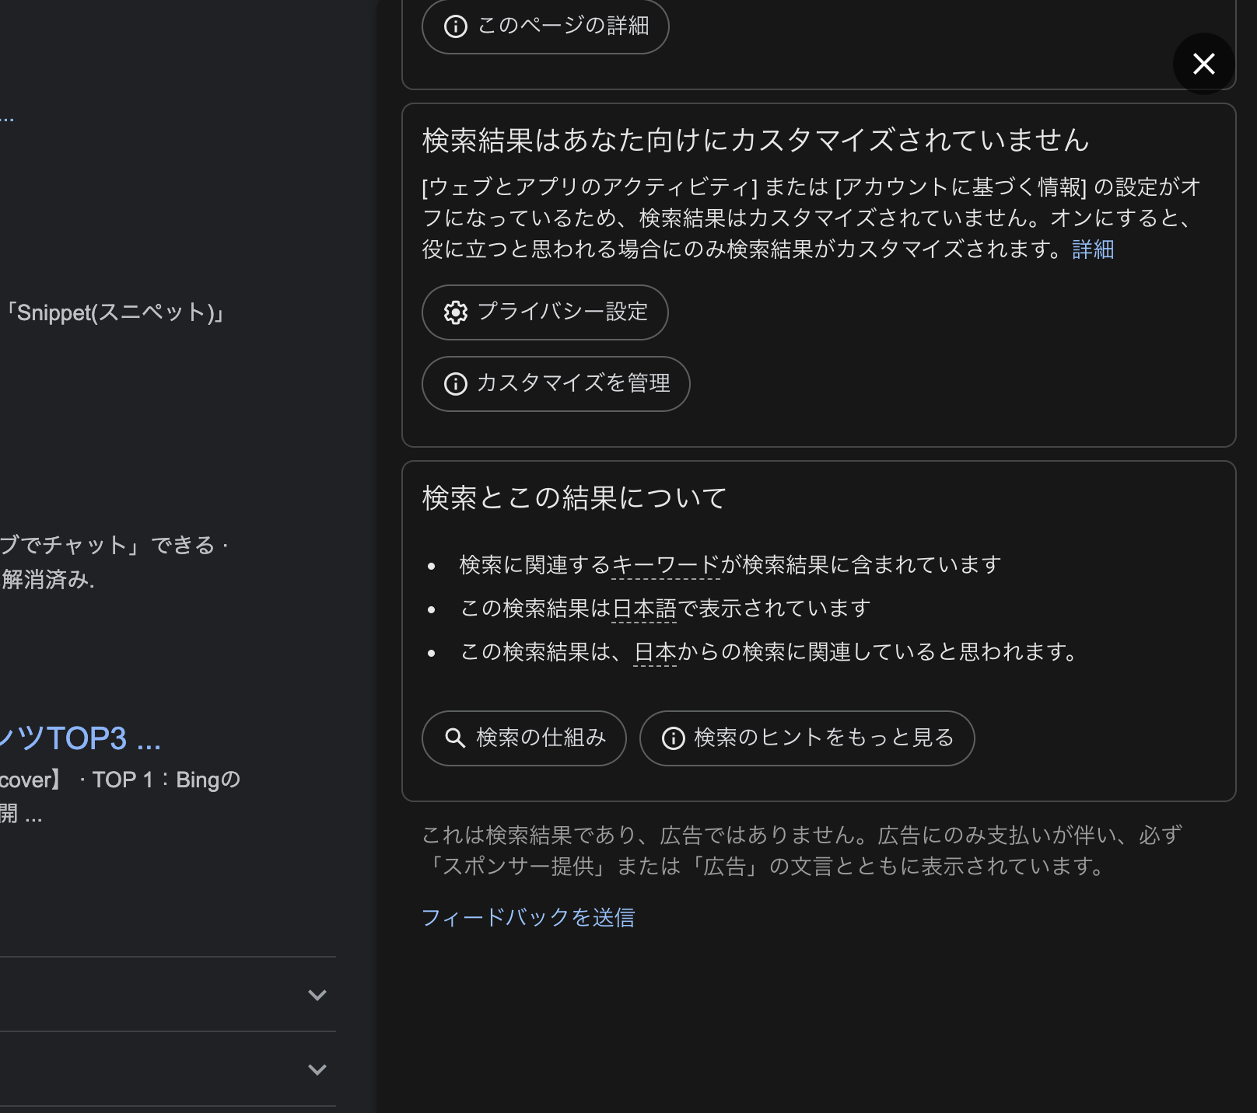Click the magnifier icon in 検索の仕組み
The image size is (1257, 1113).
(455, 738)
